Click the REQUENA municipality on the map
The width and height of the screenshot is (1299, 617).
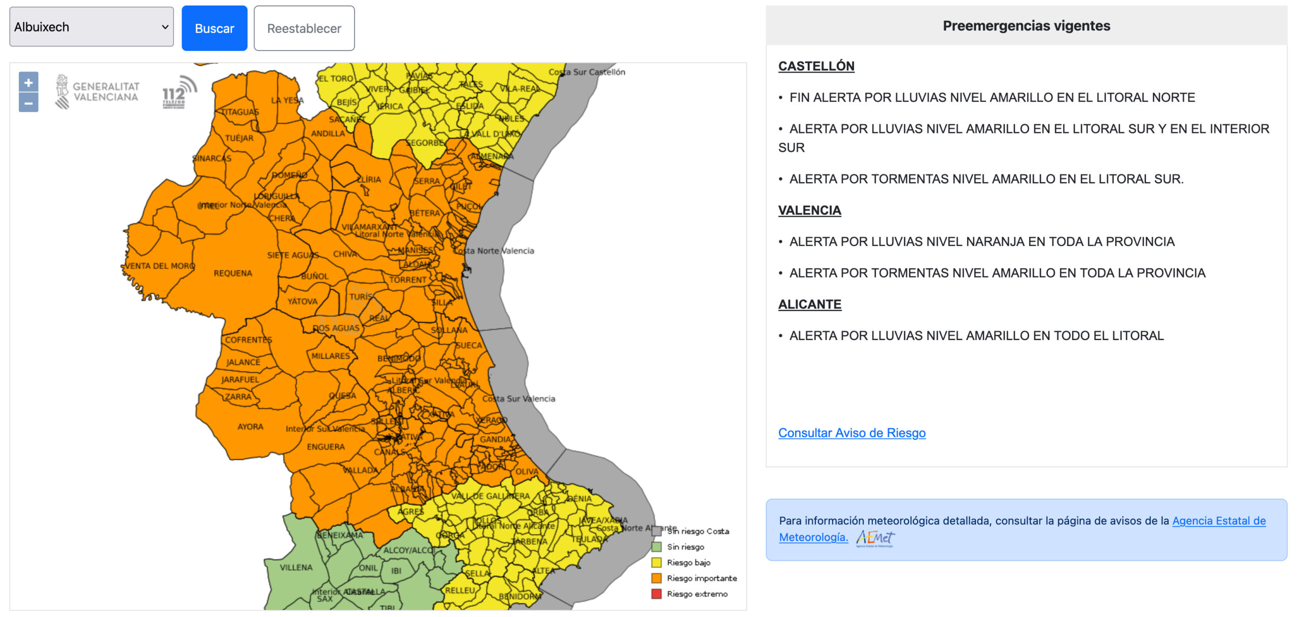click(x=232, y=273)
